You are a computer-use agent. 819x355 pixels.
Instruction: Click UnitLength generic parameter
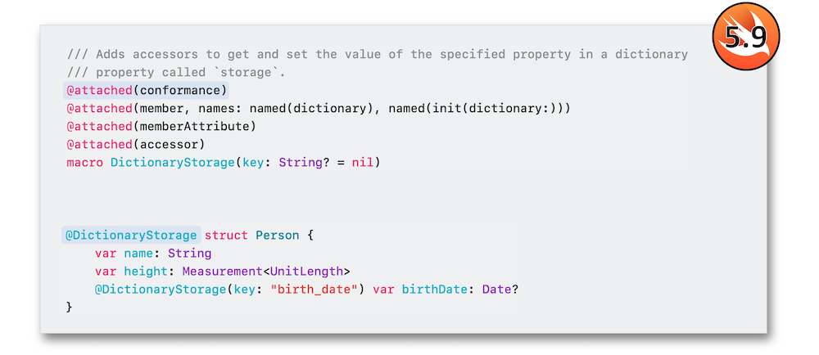pyautogui.click(x=306, y=271)
